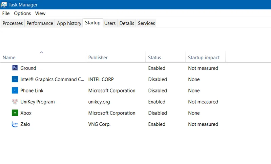Select the Xbox entry name
Screen dimensions: 271x164
pos(26,113)
